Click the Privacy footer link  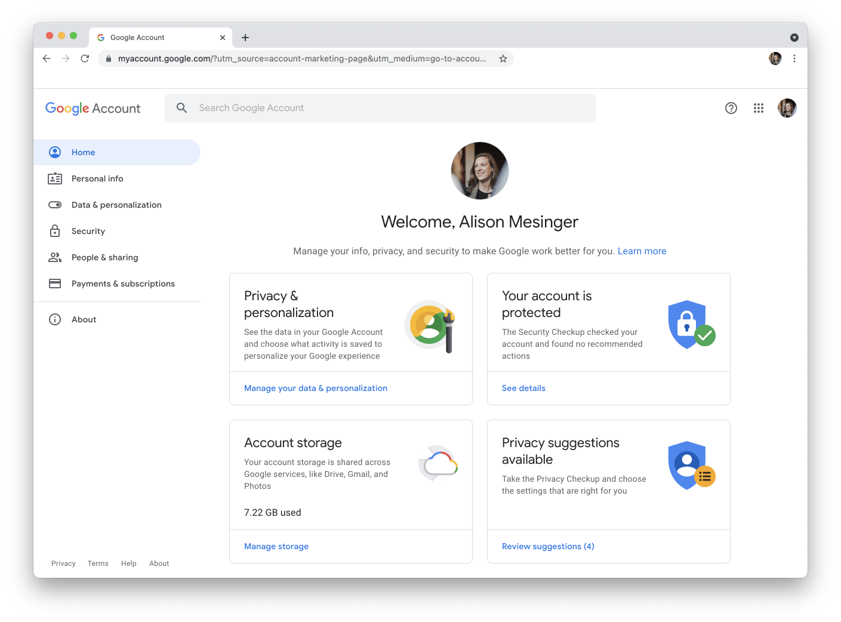[x=63, y=564]
